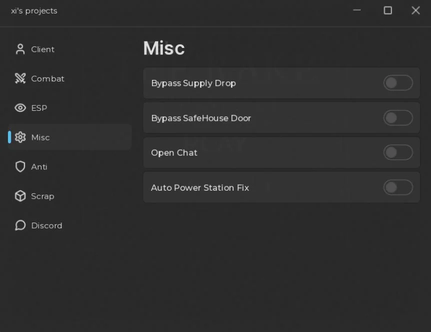Turn on Bypass SafeHouse Door switch

(397, 118)
